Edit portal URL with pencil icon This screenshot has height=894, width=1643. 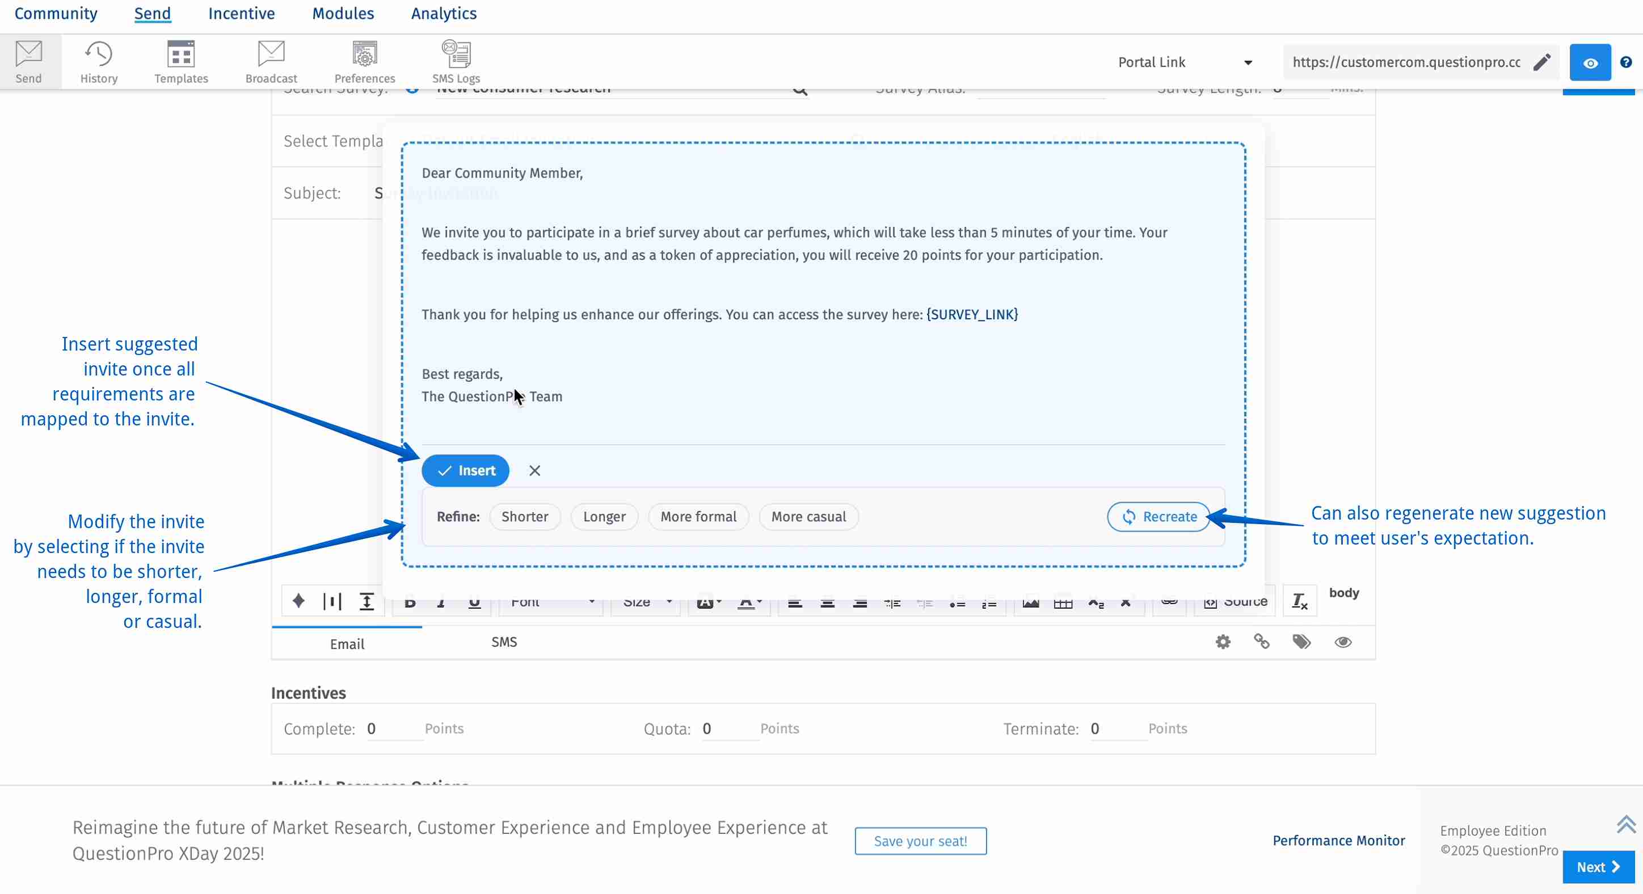pos(1542,62)
